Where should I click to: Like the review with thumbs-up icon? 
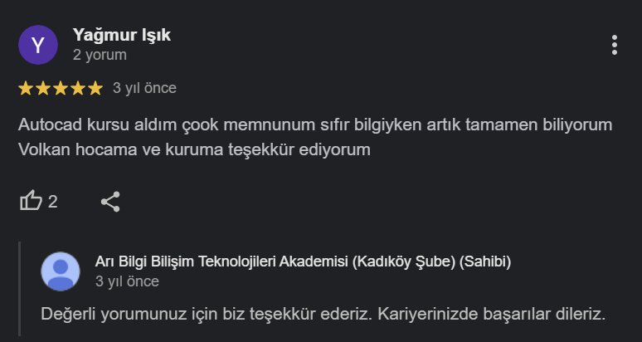[x=31, y=201]
